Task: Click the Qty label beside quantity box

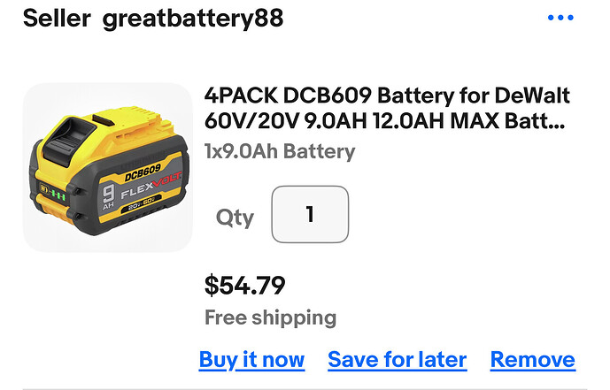Action: pos(235,218)
